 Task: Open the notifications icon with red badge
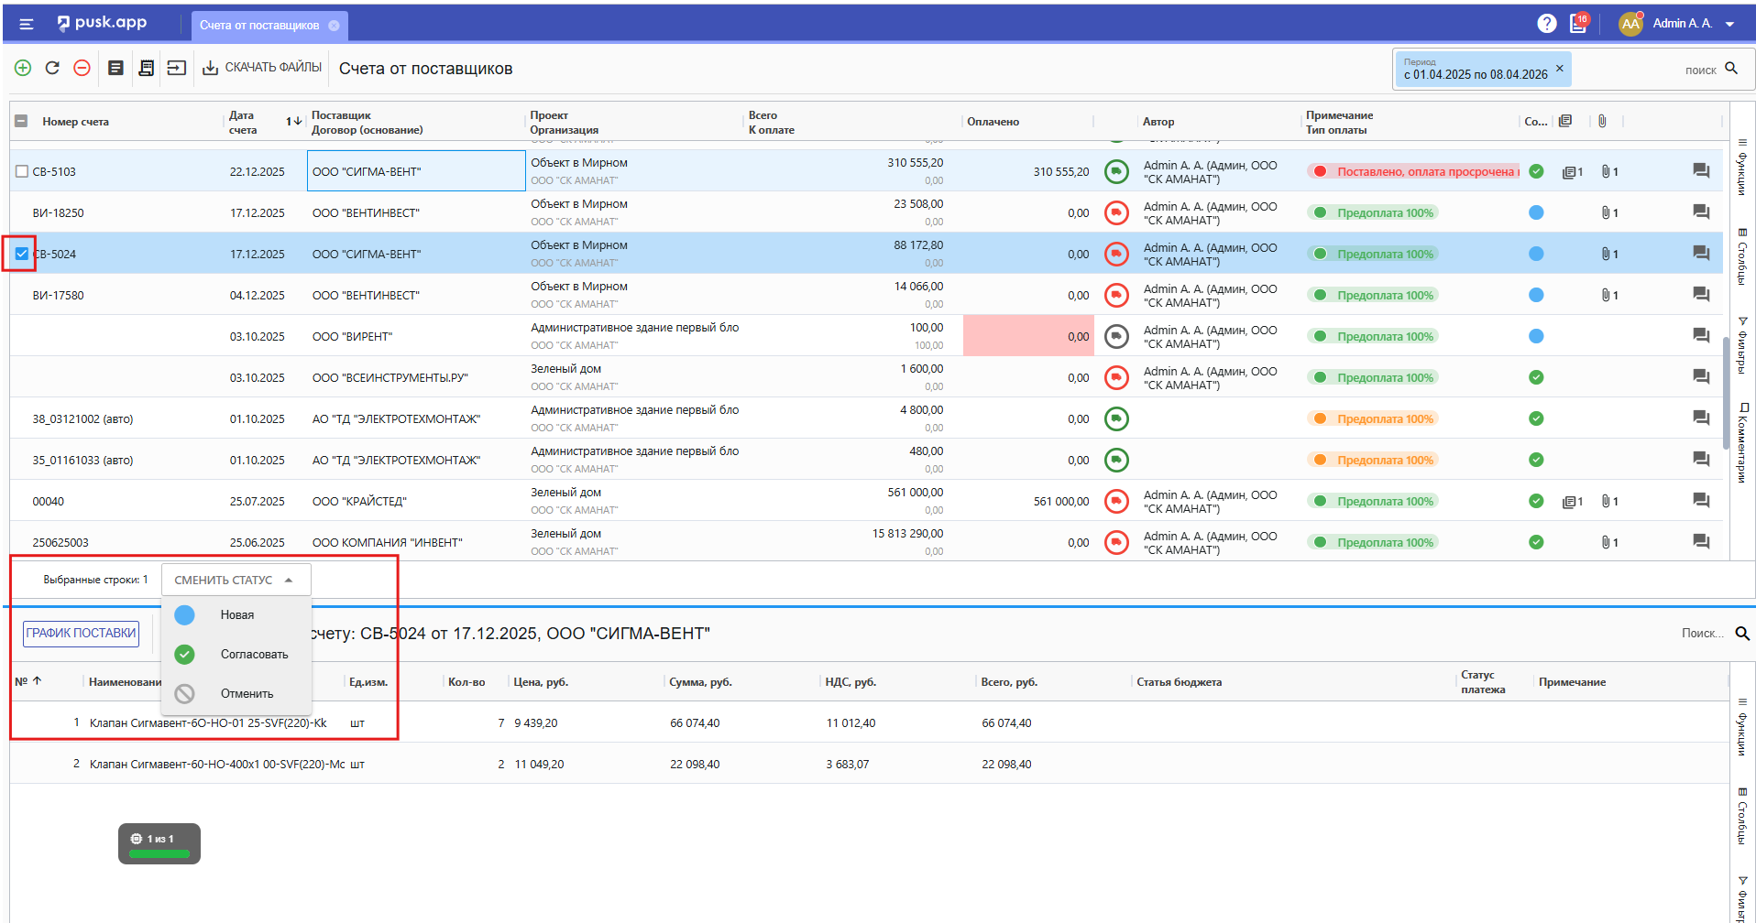(x=1578, y=24)
